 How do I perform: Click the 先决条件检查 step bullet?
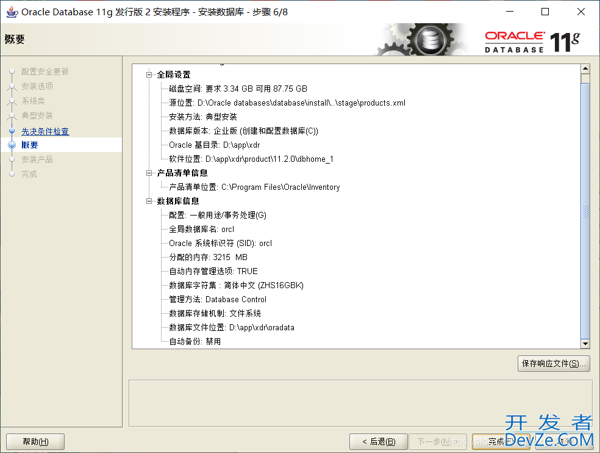point(12,131)
